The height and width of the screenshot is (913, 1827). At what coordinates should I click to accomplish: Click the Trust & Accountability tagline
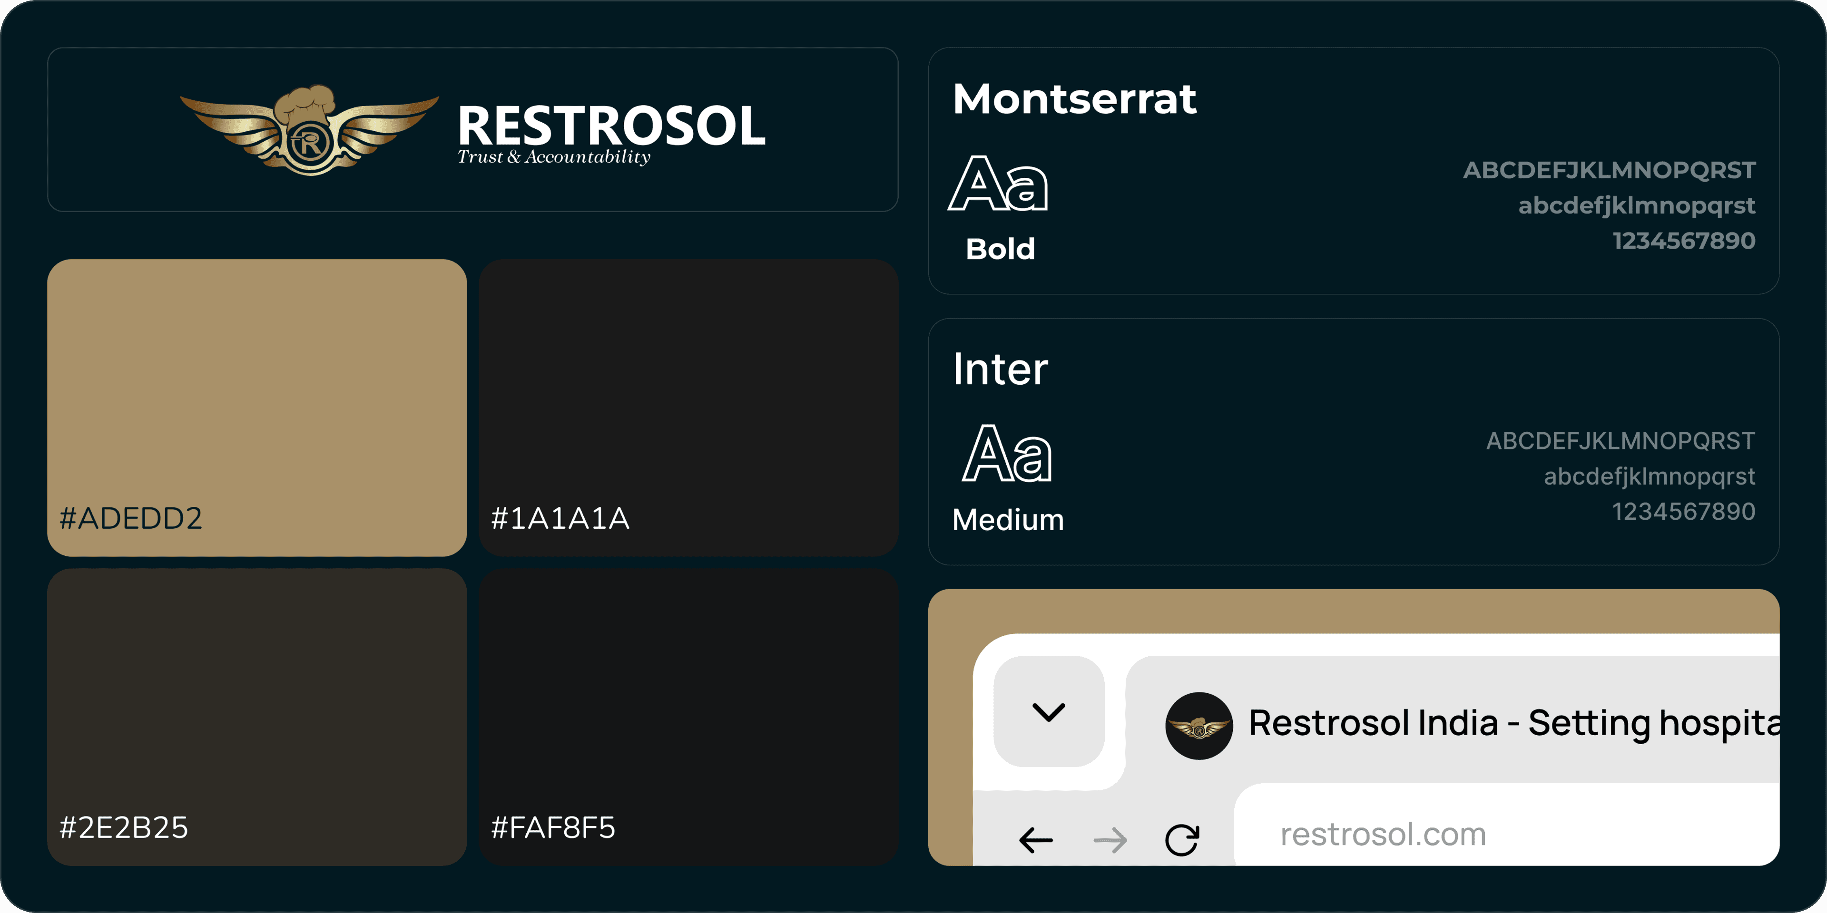pos(554,156)
